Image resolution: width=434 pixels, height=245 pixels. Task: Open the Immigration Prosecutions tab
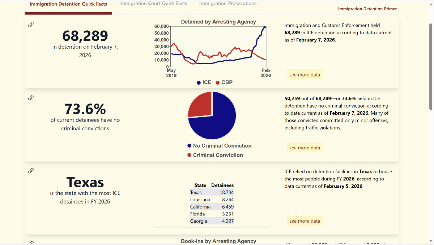point(227,4)
